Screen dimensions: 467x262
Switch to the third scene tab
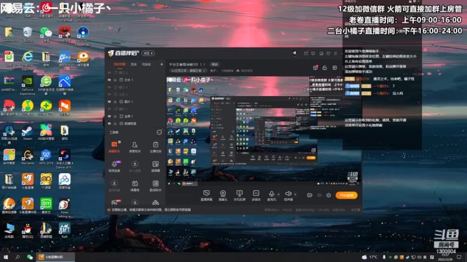[147, 64]
